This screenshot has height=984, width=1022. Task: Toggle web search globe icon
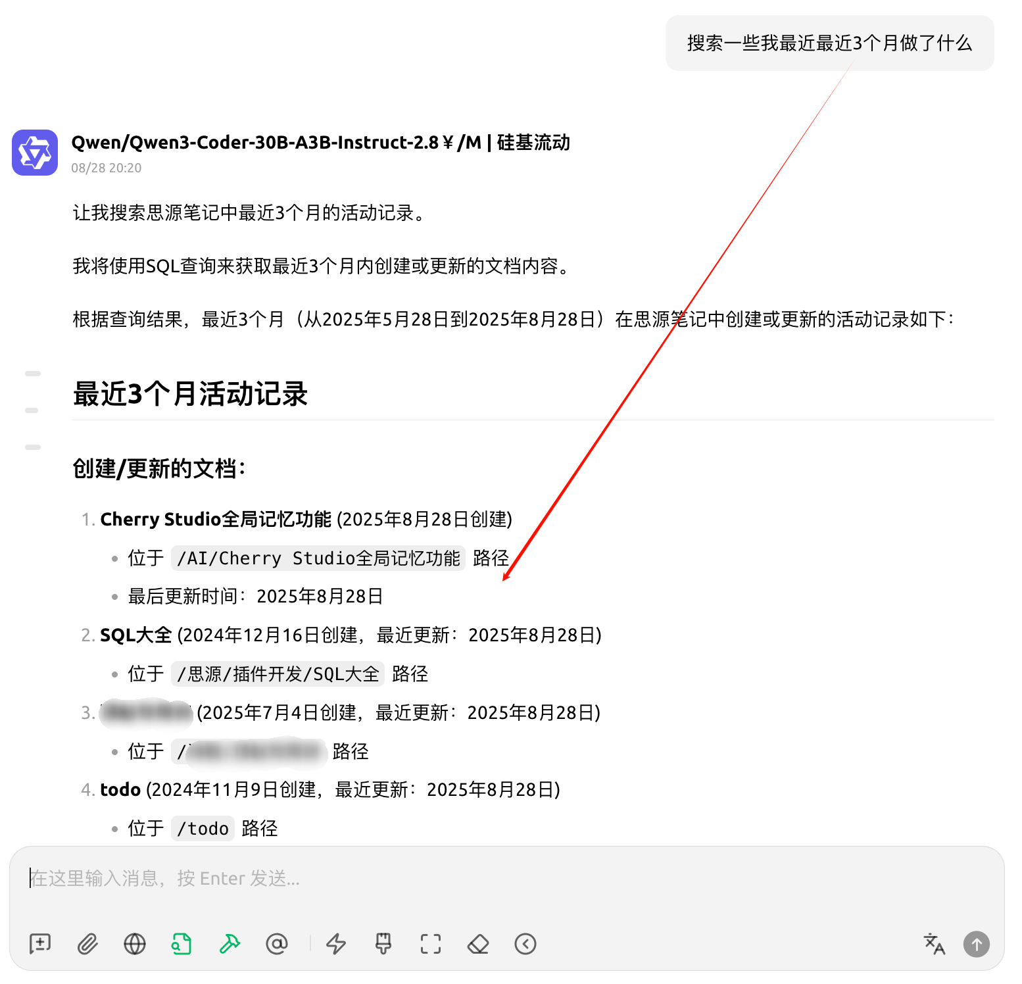pyautogui.click(x=135, y=944)
